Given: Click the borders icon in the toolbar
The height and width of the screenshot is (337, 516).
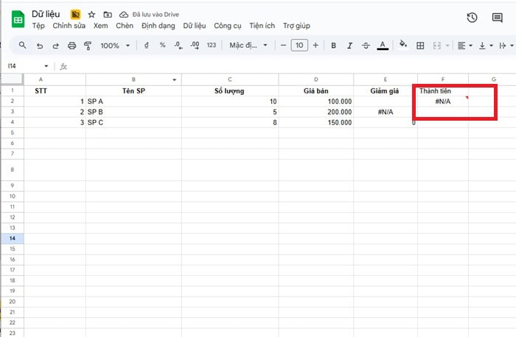Looking at the screenshot, I should (x=420, y=46).
